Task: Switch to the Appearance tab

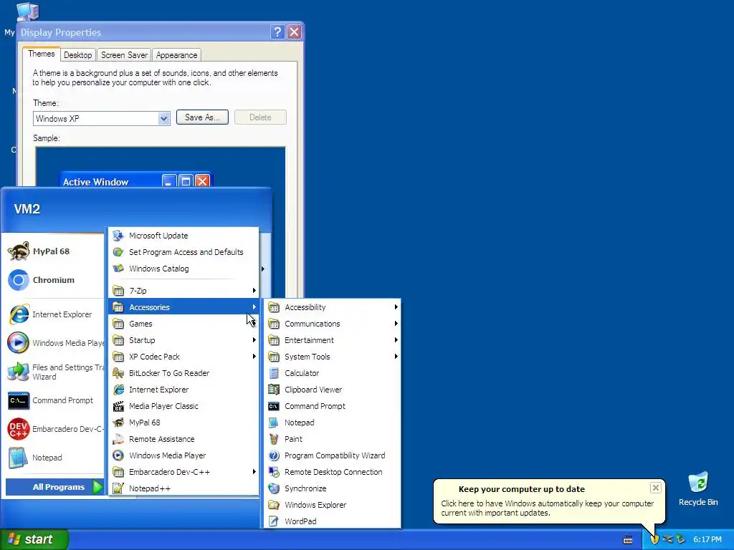Action: pyautogui.click(x=176, y=55)
